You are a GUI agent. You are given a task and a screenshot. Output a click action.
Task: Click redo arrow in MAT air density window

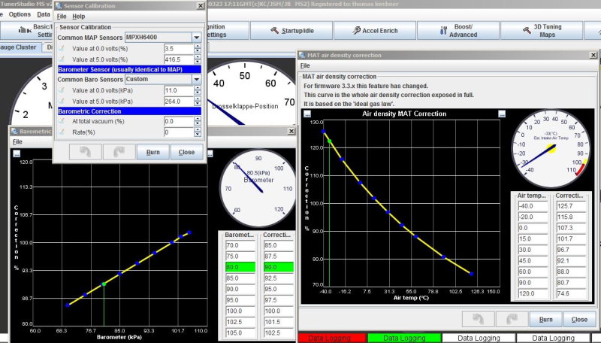point(514,319)
